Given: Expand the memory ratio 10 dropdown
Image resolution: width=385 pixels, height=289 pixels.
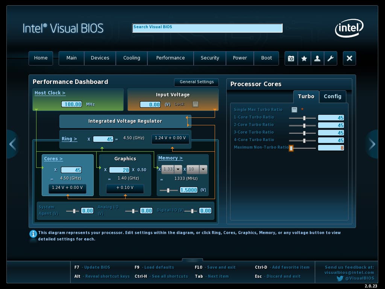Looking at the screenshot, I should 203,169.
